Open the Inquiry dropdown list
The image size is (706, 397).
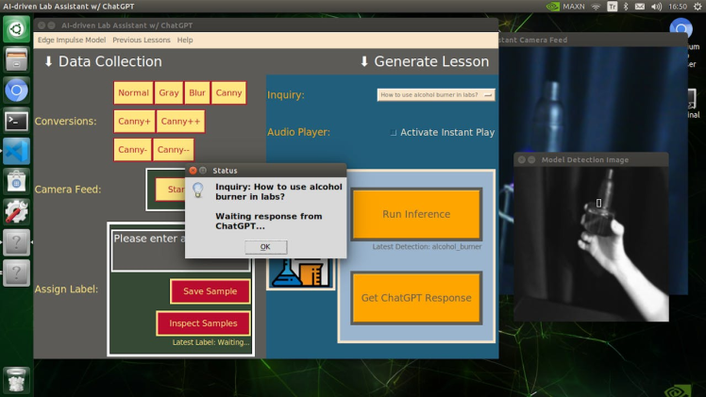click(436, 95)
